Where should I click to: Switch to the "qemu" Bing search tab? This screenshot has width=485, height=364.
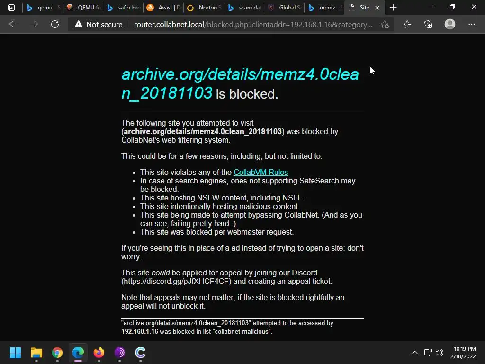(x=43, y=8)
